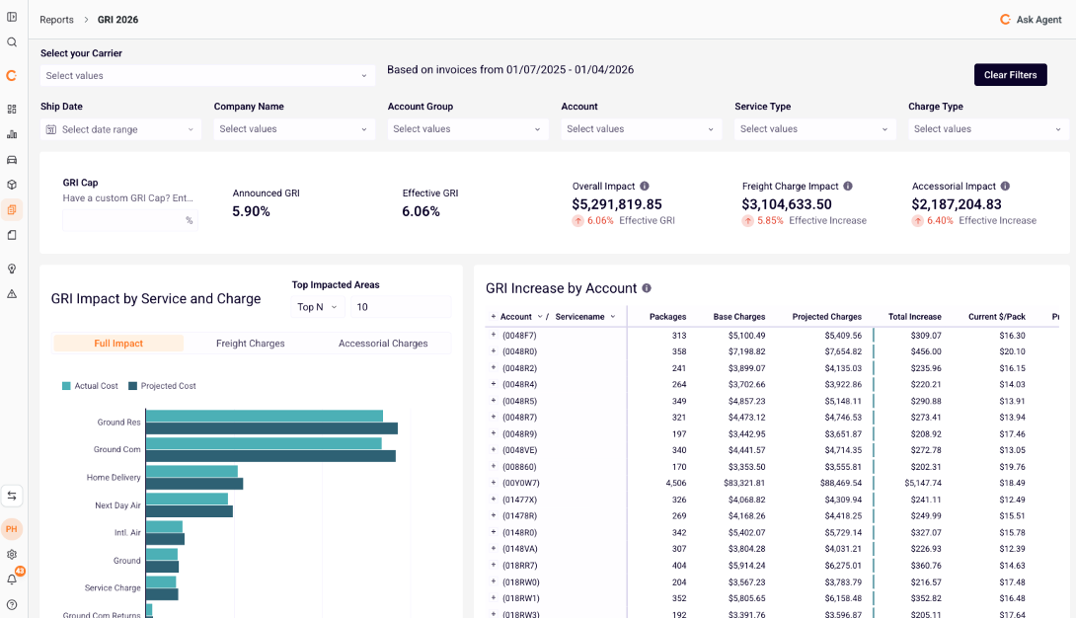Viewport: 1076px width, 618px height.
Task: Open search in the left sidebar
Action: pos(11,42)
